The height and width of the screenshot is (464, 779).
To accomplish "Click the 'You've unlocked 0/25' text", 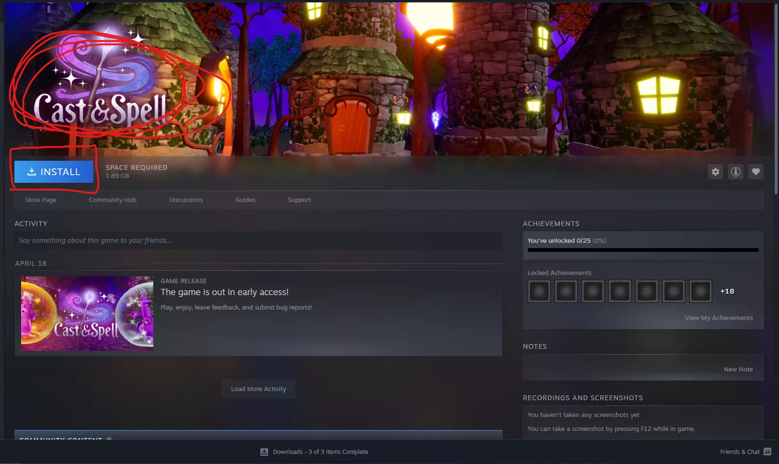I will point(559,241).
